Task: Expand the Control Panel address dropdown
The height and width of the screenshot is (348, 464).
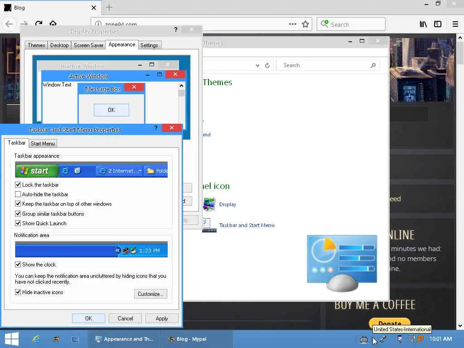Action: (x=257, y=65)
